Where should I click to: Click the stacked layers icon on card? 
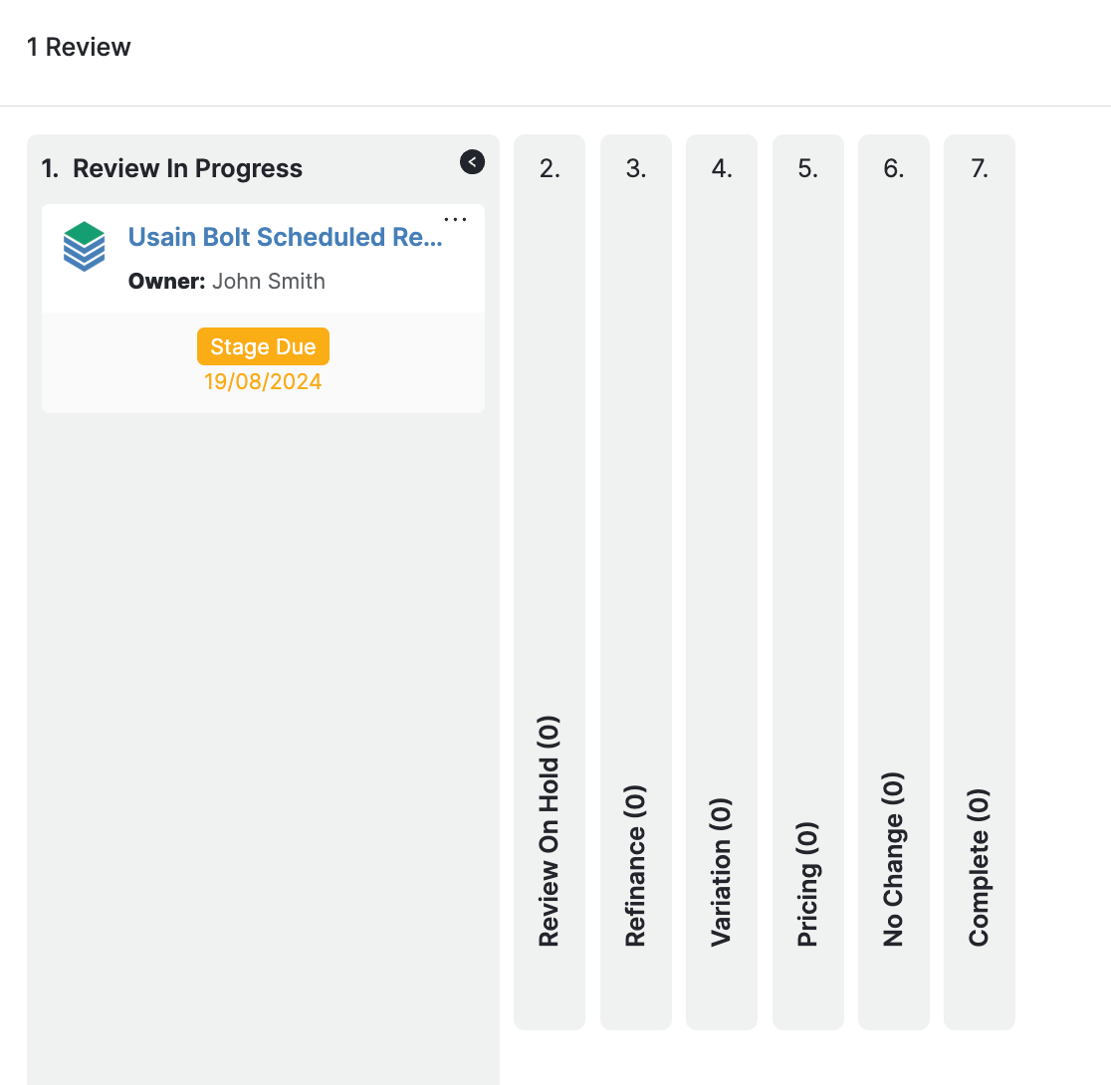click(x=84, y=247)
